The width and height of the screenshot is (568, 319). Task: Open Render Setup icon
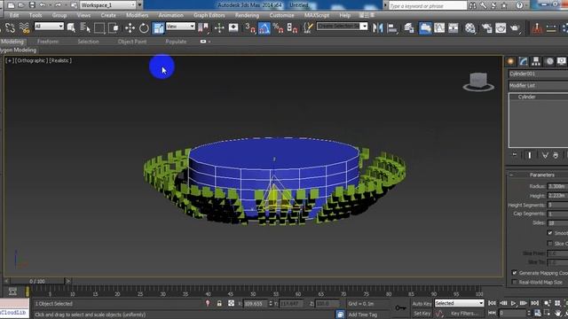486,27
